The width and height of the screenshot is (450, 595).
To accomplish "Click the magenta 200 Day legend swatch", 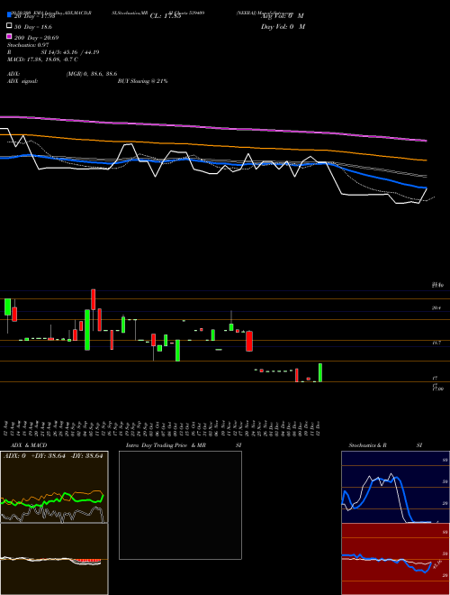I will click(x=10, y=36).
